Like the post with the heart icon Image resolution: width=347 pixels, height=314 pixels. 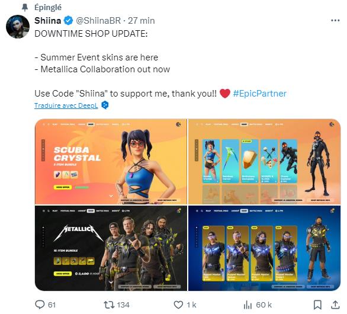[x=178, y=305]
